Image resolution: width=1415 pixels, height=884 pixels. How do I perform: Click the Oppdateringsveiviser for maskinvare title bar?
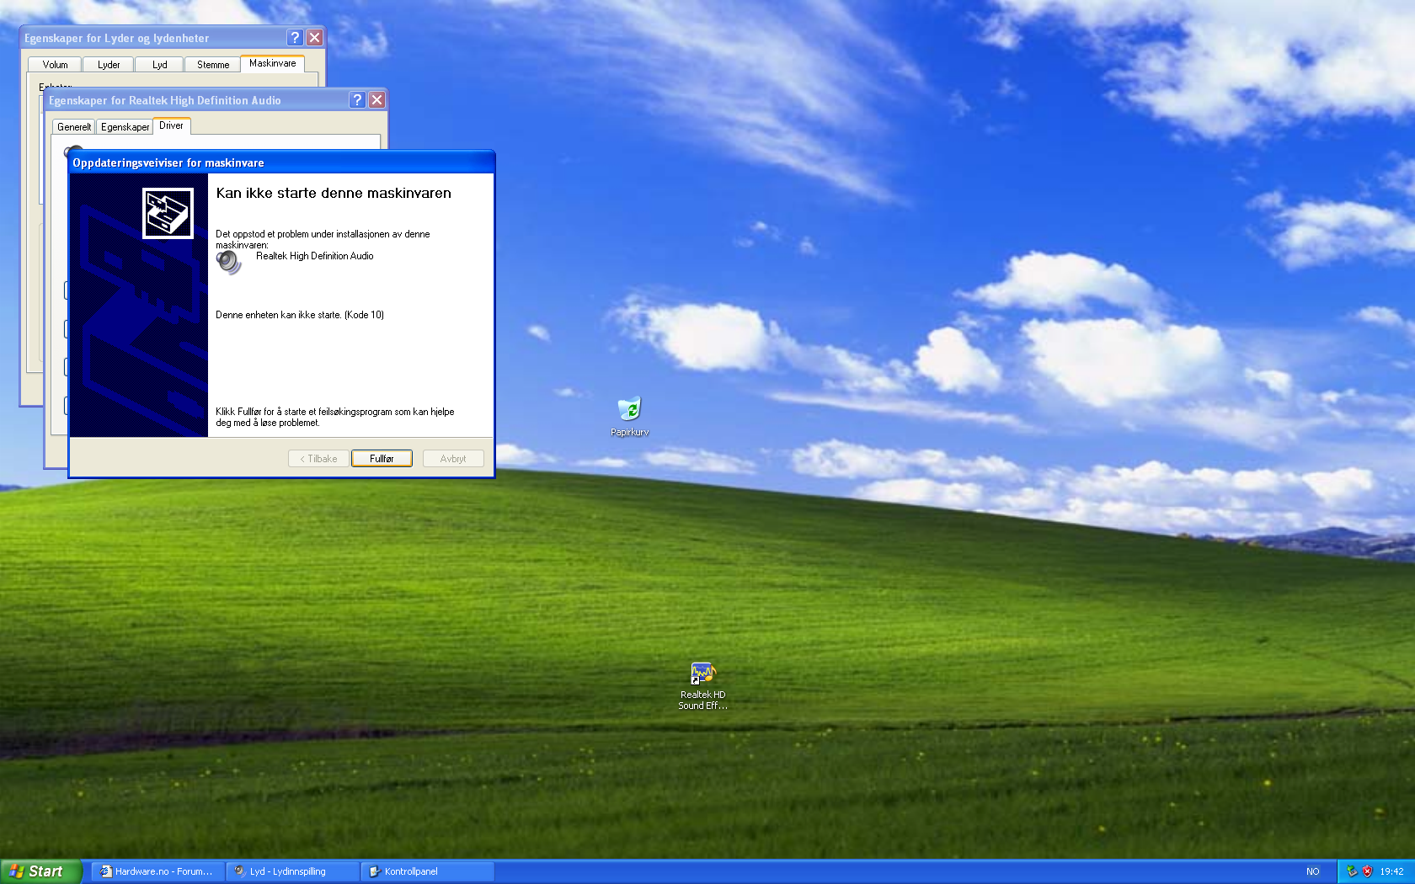click(281, 162)
